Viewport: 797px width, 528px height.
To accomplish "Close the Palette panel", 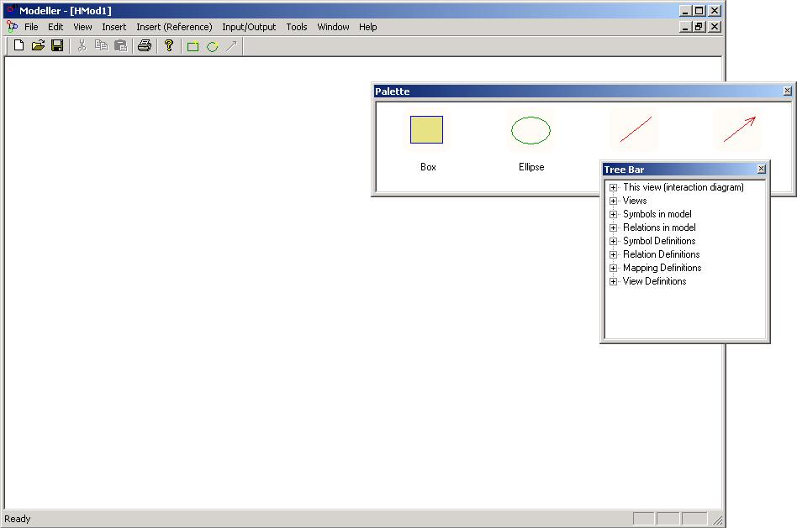I will (x=788, y=91).
